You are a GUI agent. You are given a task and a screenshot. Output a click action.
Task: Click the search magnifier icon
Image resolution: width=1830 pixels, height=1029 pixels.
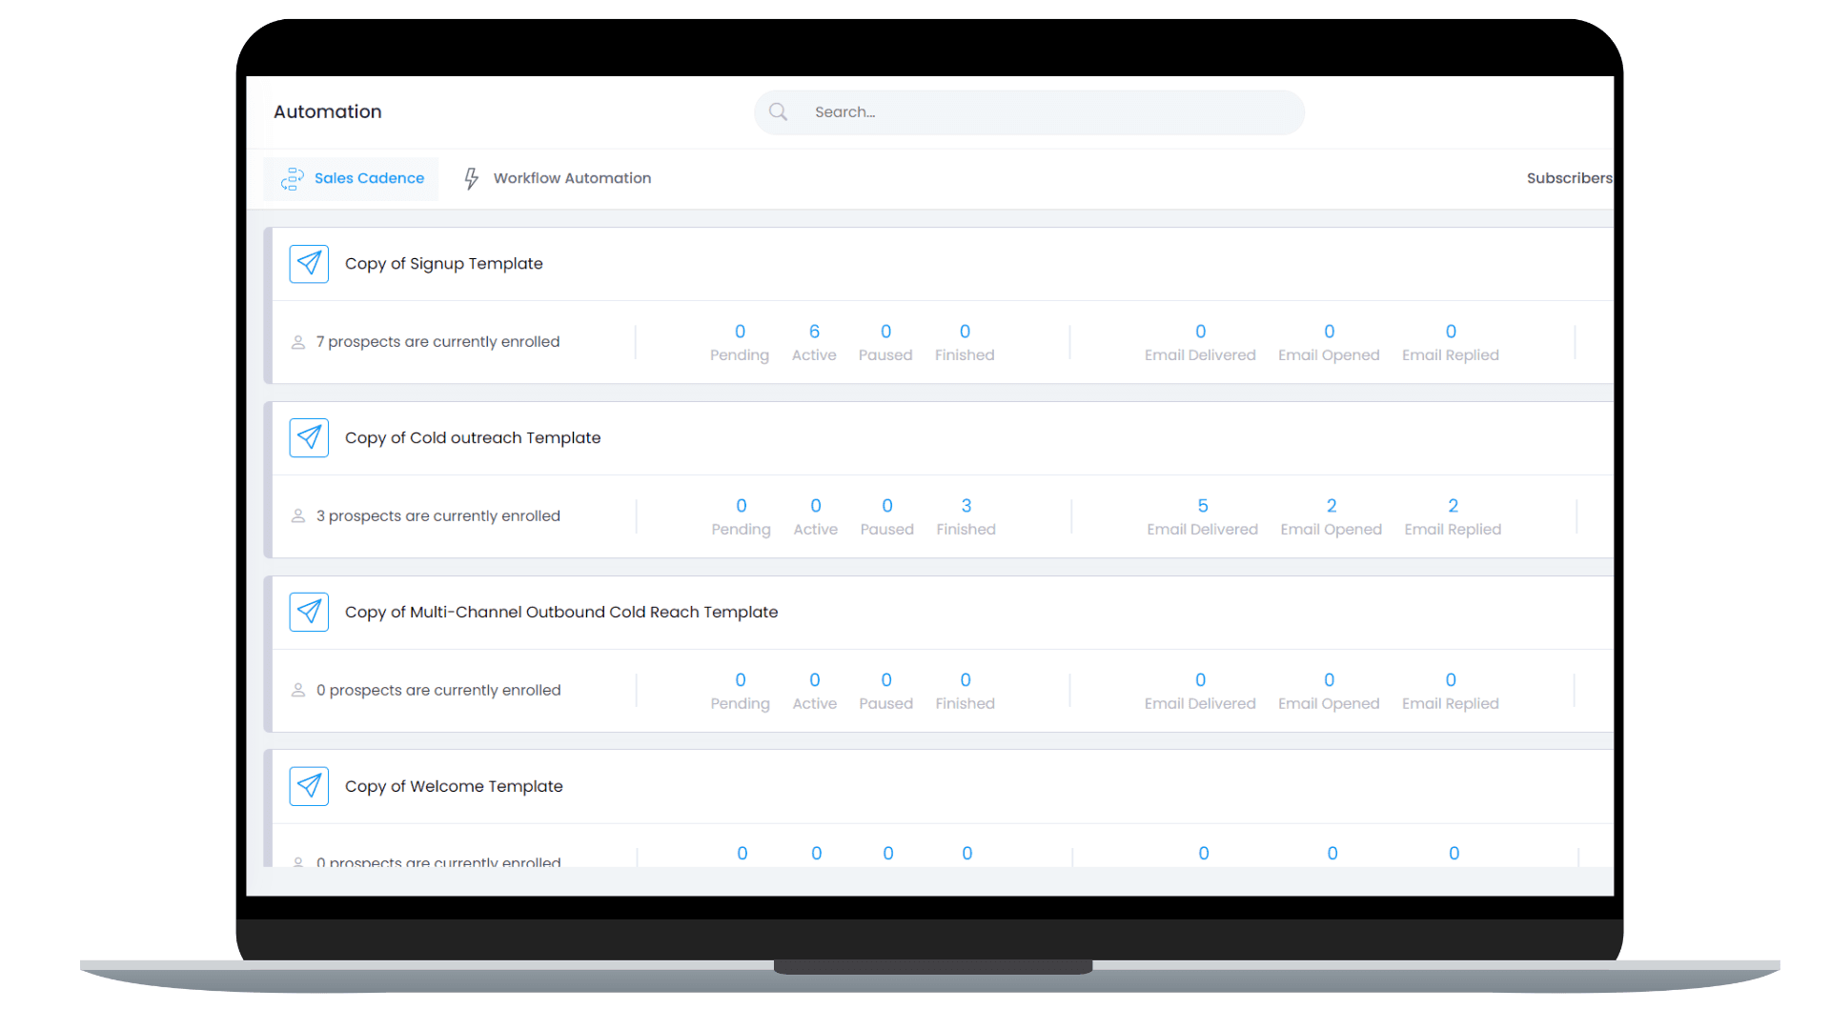(778, 111)
